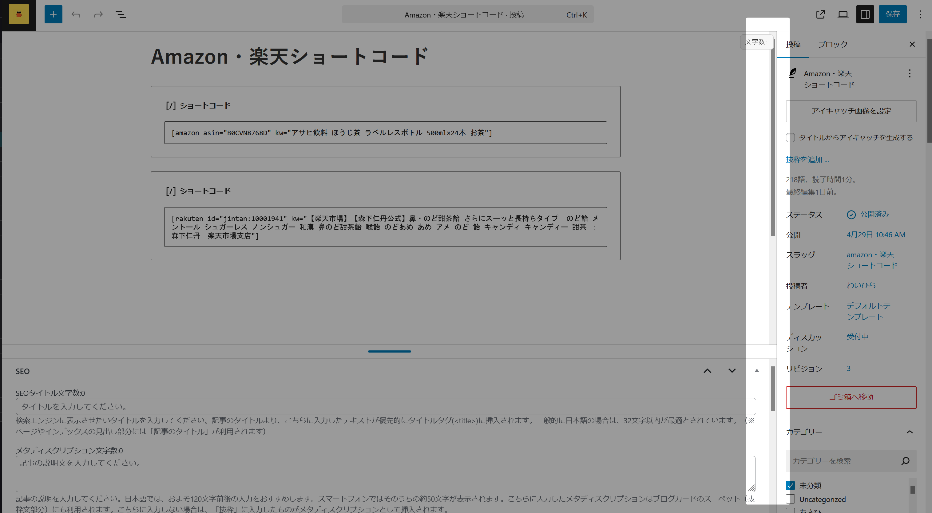This screenshot has width=932, height=513.
Task: Open post actions menu beside post title
Action: tap(910, 74)
